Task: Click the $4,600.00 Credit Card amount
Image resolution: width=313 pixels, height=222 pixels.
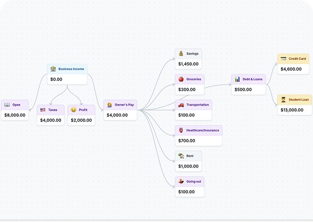Action: pyautogui.click(x=291, y=69)
